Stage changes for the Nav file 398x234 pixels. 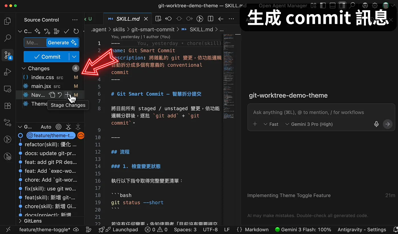pos(67,95)
